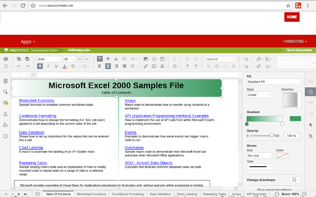This screenshot has height=197, width=316.
Task: Redo the last action
Action: (x=27, y=66)
